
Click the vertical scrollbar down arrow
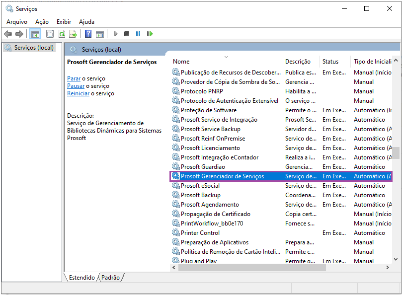[396, 259]
